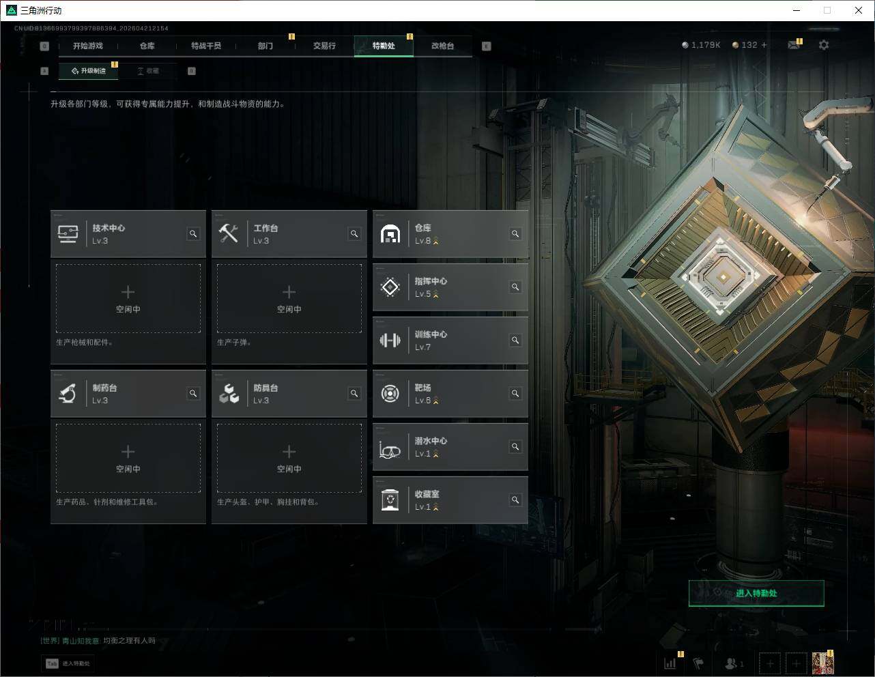Switch to the 仓库 top tab
The height and width of the screenshot is (677, 875).
[x=147, y=46]
